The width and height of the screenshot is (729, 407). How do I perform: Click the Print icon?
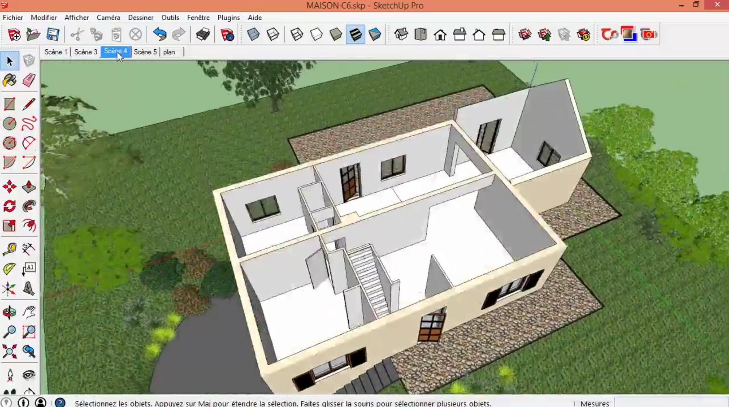pos(203,35)
